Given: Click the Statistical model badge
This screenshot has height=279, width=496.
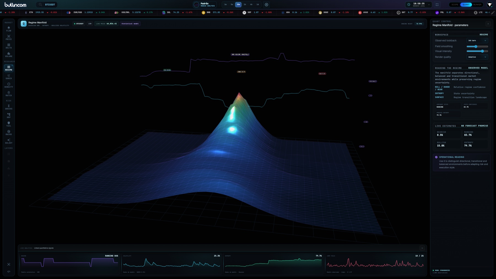Looking at the screenshot, I should point(130,24).
